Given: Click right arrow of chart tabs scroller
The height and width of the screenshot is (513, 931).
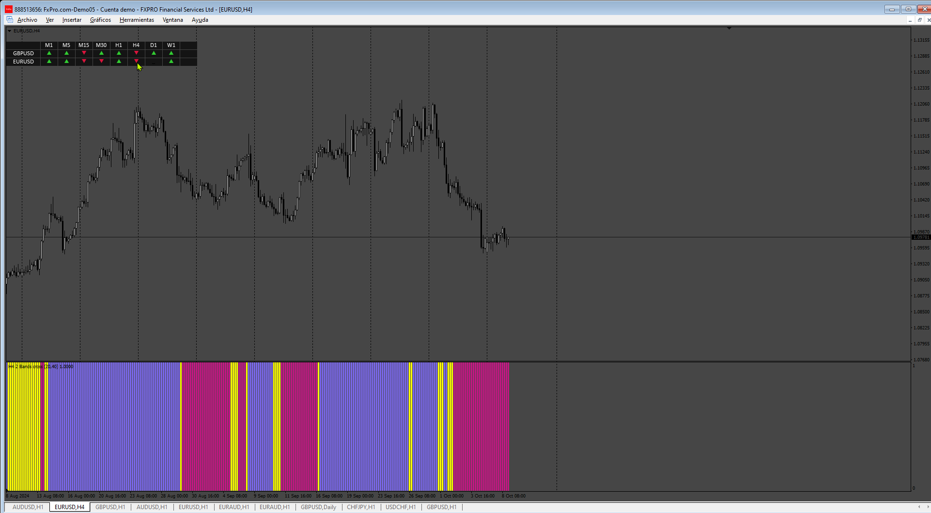Looking at the screenshot, I should (928, 507).
